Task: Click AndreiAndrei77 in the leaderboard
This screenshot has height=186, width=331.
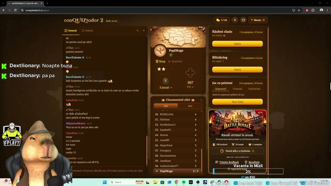Action: click(169, 166)
